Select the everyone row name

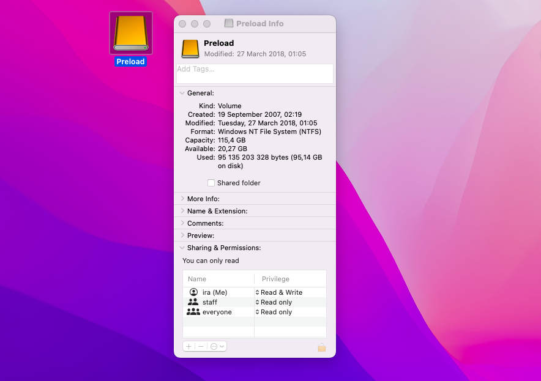click(217, 312)
